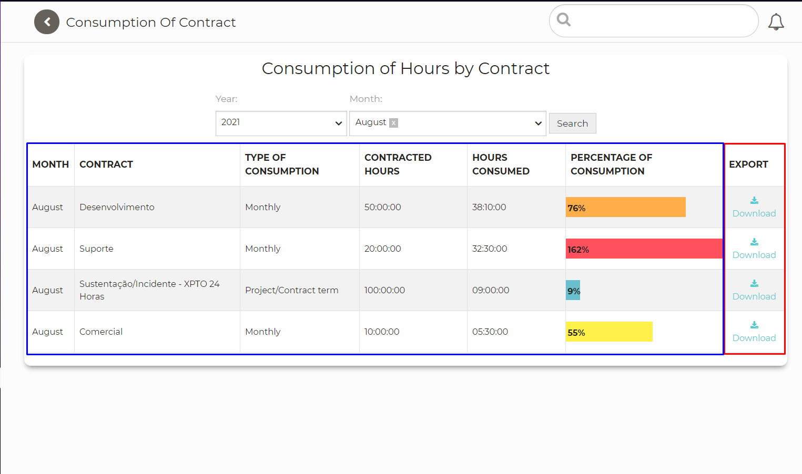Click Monthly in the Comercial row

[263, 332]
